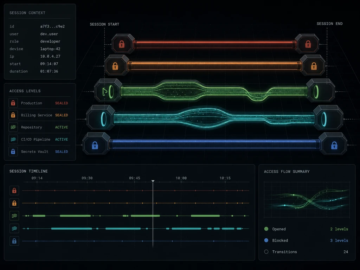Click the green Opened legend dot
360x270 pixels.
(x=266, y=229)
